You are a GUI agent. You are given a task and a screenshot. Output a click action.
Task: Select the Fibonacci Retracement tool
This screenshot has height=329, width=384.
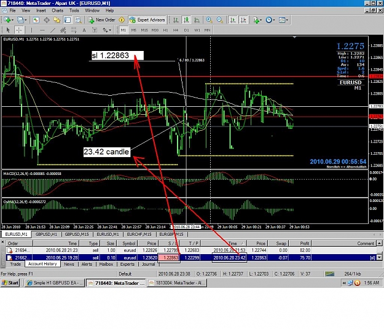click(74, 30)
